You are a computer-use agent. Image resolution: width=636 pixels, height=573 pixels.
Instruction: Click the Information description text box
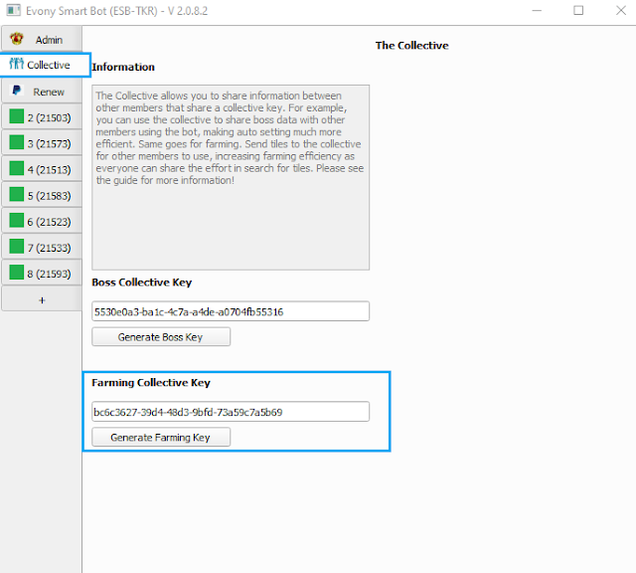(231, 177)
